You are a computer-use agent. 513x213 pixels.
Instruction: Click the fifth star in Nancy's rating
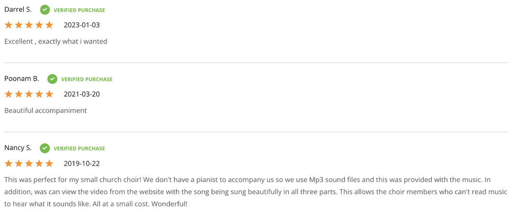point(49,163)
